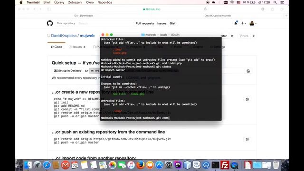Open iTunes from the Dock
The width and height of the screenshot is (304, 171).
tap(131, 165)
